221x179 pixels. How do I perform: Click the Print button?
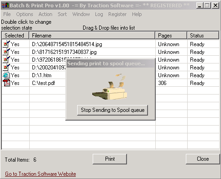click(x=110, y=159)
